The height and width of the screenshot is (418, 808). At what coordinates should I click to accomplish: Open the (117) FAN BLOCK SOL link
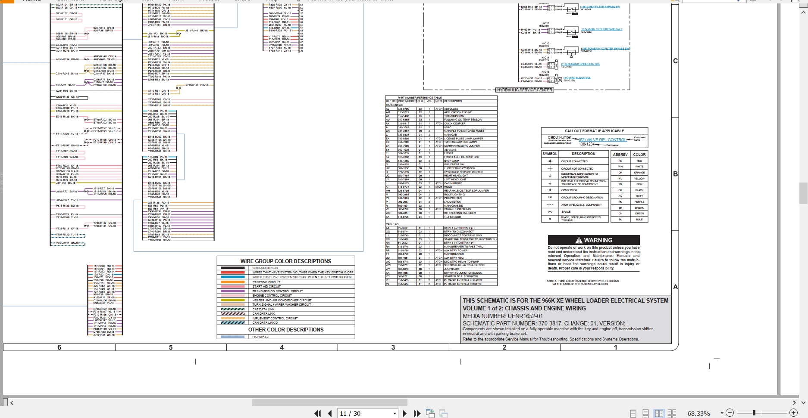click(x=577, y=78)
